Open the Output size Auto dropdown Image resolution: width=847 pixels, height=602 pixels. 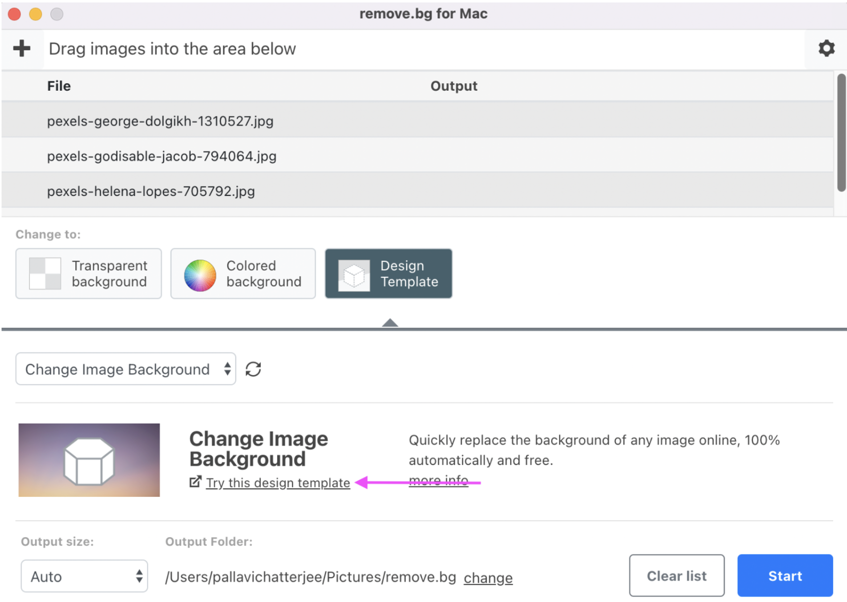[84, 576]
